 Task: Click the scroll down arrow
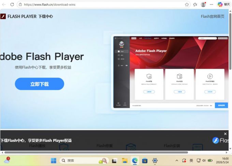pos(230,149)
